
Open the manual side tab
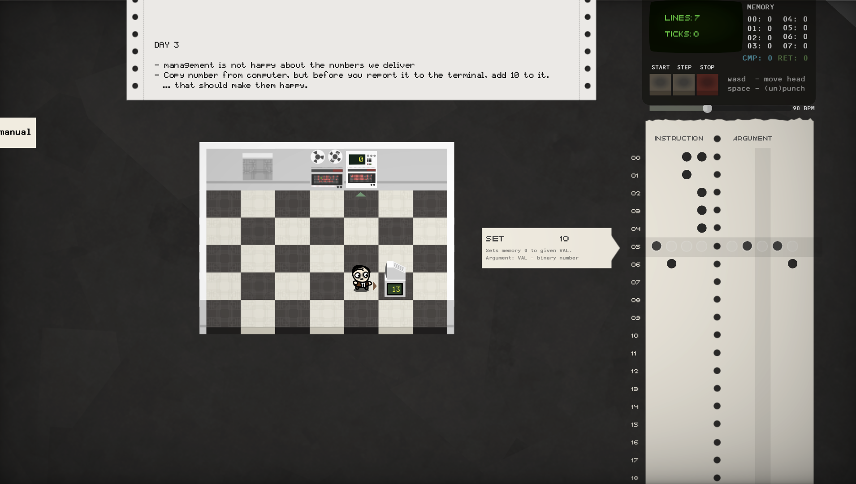[x=17, y=133]
